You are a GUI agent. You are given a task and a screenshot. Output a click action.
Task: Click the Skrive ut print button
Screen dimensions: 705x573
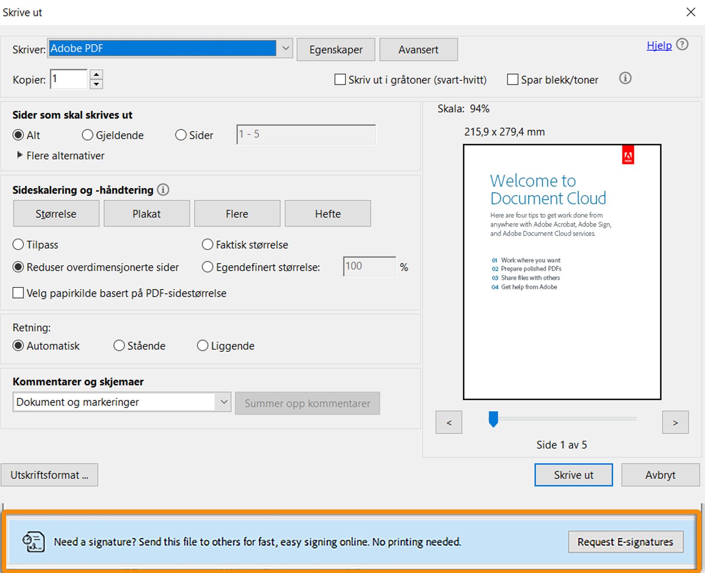574,475
